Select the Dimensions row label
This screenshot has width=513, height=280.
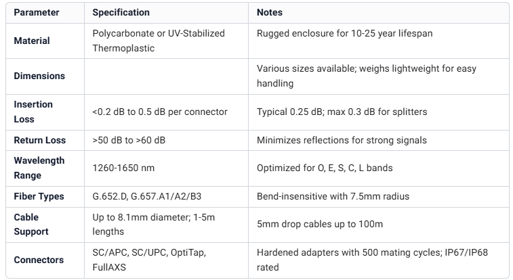[x=39, y=76]
